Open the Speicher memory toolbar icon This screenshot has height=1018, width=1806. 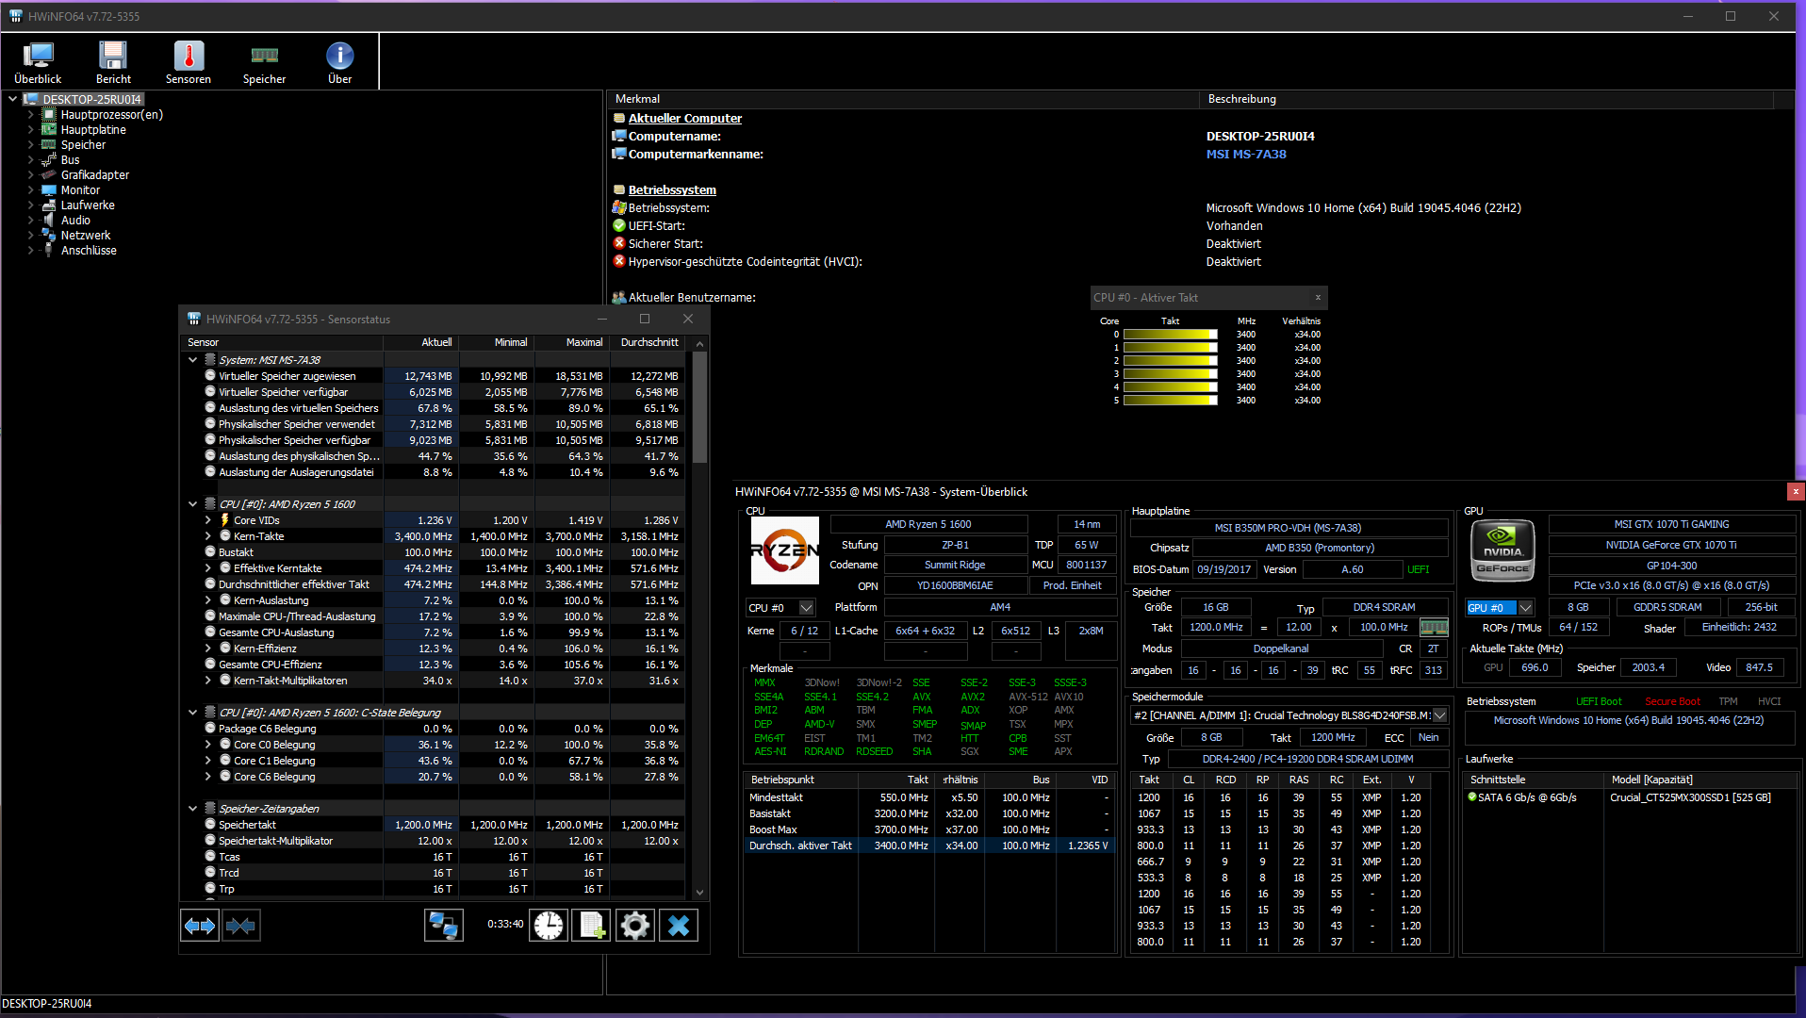pos(264,62)
